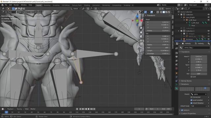
Task: Click the pan view hand gizmo
Action: click(141, 32)
